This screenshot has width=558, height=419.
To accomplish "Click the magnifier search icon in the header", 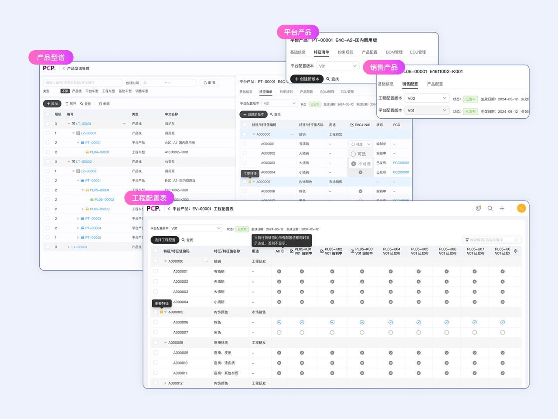I will pyautogui.click(x=490, y=208).
